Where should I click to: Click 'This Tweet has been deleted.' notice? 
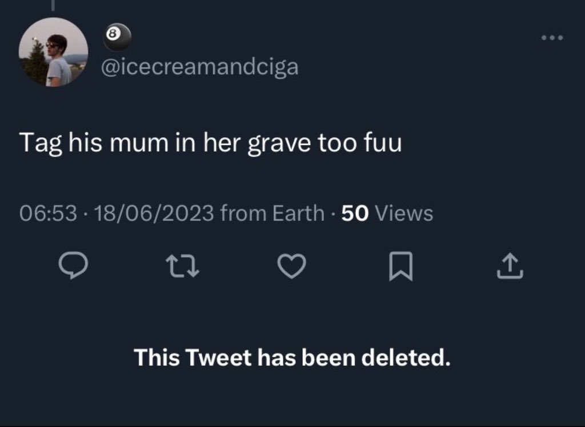pyautogui.click(x=292, y=358)
